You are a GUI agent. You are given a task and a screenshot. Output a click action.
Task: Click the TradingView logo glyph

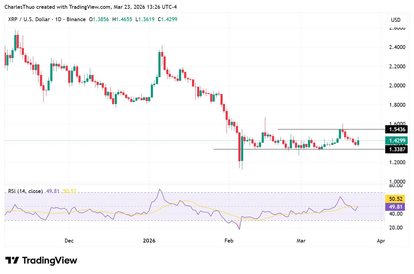point(12,260)
